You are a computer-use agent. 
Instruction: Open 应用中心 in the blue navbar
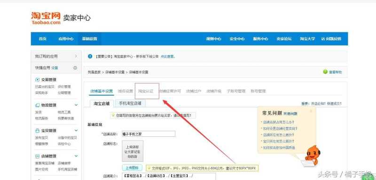[x=66, y=39]
